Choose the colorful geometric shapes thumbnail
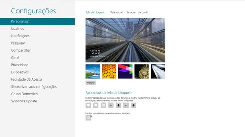 125,72
